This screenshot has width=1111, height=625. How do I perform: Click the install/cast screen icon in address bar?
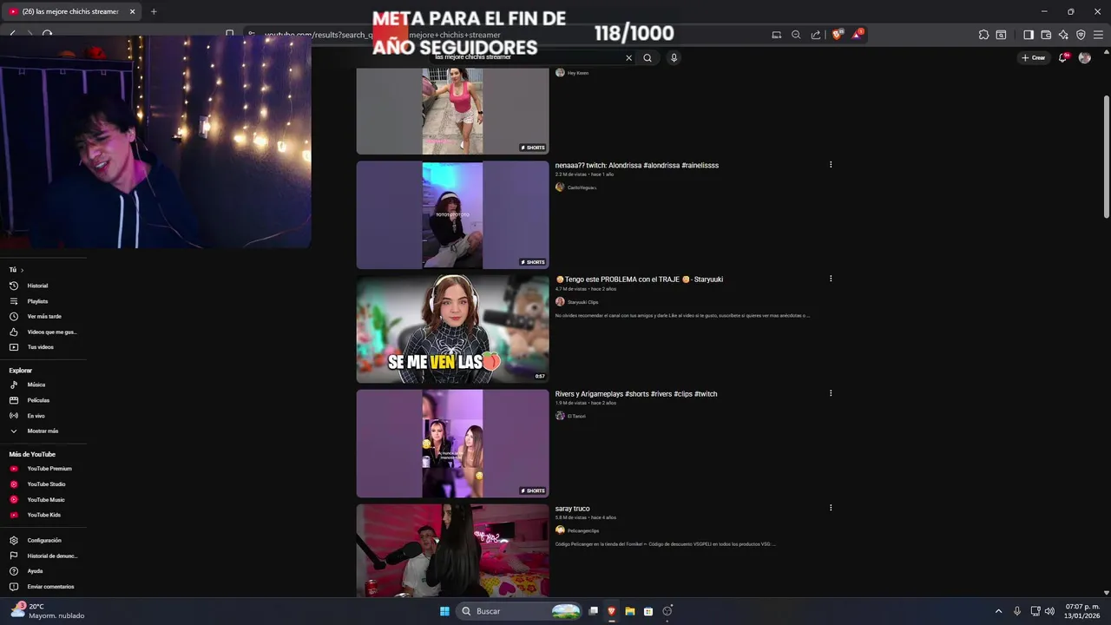click(776, 35)
